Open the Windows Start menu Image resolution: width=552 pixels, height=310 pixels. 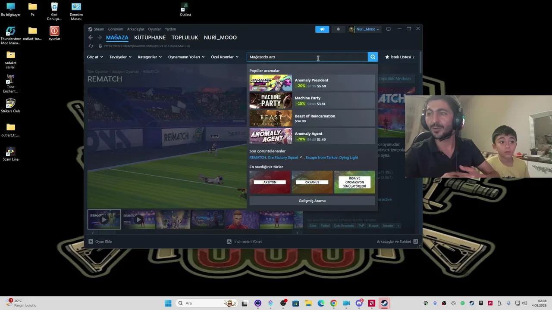[x=168, y=303]
